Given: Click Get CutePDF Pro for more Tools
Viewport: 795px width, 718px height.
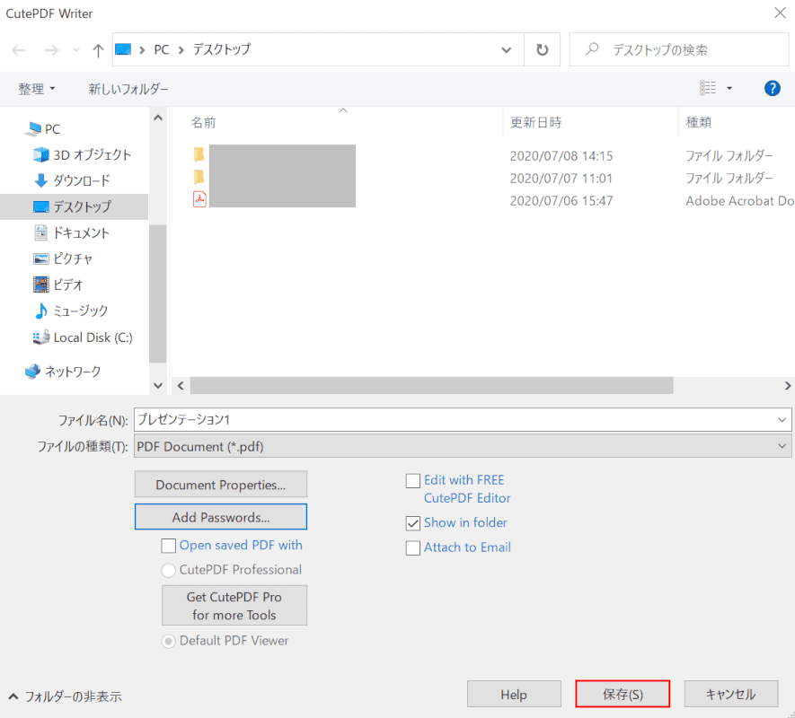Looking at the screenshot, I should 234,606.
